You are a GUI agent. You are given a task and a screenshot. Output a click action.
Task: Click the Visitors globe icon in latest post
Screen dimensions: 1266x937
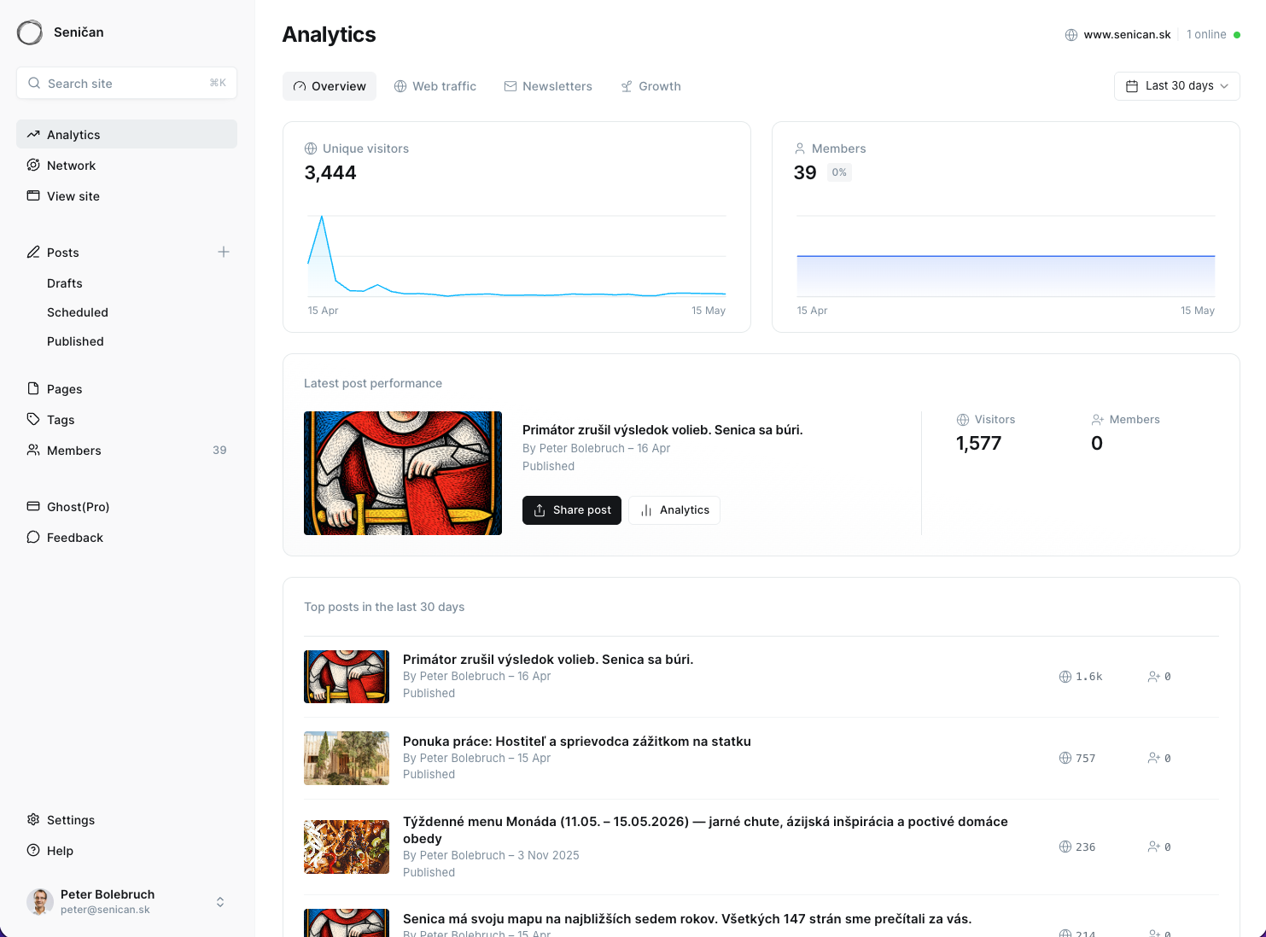point(963,420)
